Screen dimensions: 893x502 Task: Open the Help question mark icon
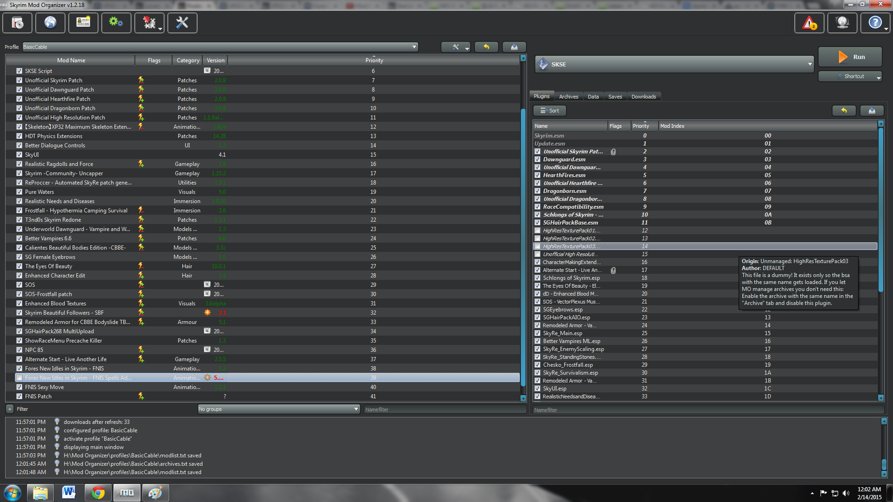(875, 23)
